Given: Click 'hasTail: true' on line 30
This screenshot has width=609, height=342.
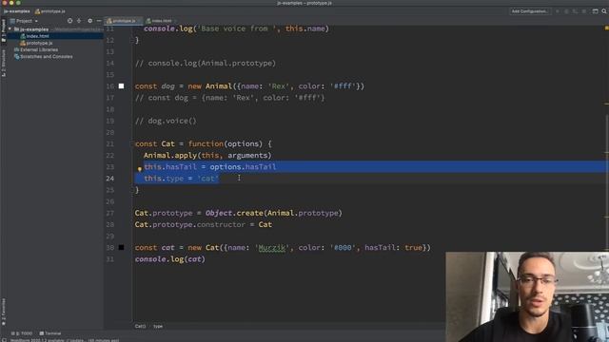Looking at the screenshot, I should pyautogui.click(x=393, y=247).
